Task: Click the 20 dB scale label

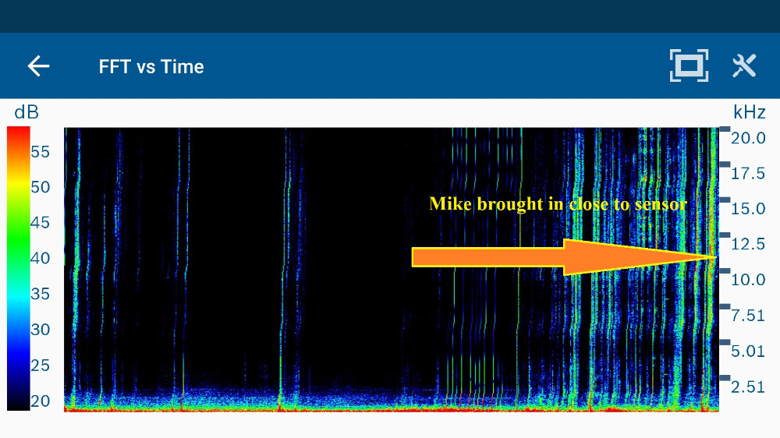Action: coord(40,401)
